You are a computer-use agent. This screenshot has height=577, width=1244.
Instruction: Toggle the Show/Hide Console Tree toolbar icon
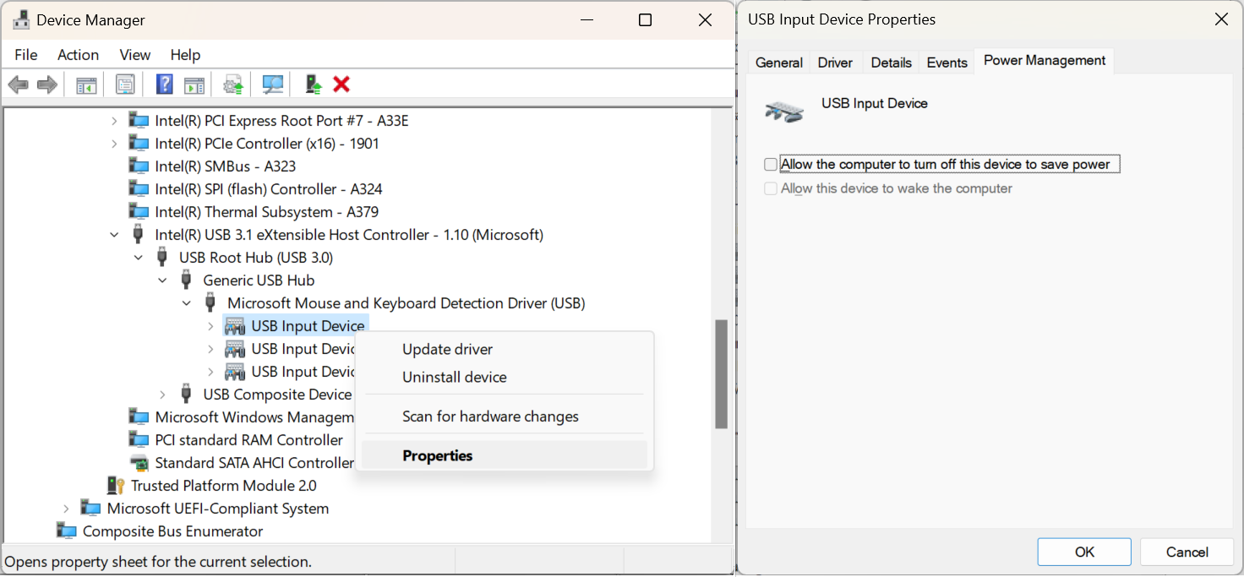[x=86, y=84]
